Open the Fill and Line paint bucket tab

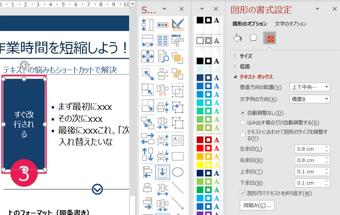237,38
